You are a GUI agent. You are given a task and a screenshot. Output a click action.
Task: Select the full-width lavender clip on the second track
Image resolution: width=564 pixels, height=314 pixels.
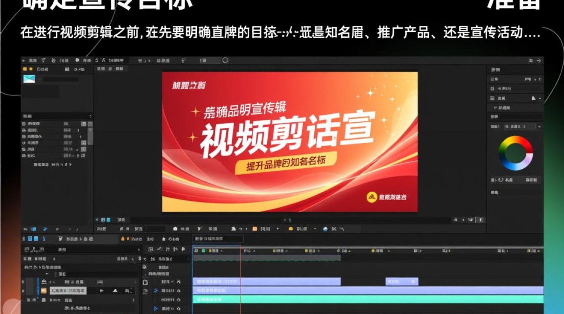pos(368,291)
